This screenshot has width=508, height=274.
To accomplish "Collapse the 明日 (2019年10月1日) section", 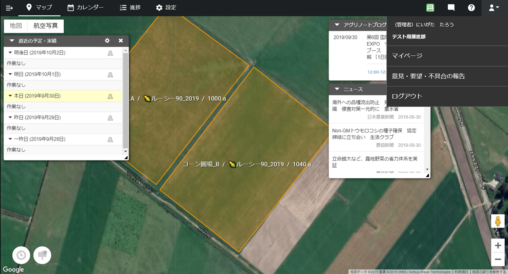I will [x=10, y=74].
